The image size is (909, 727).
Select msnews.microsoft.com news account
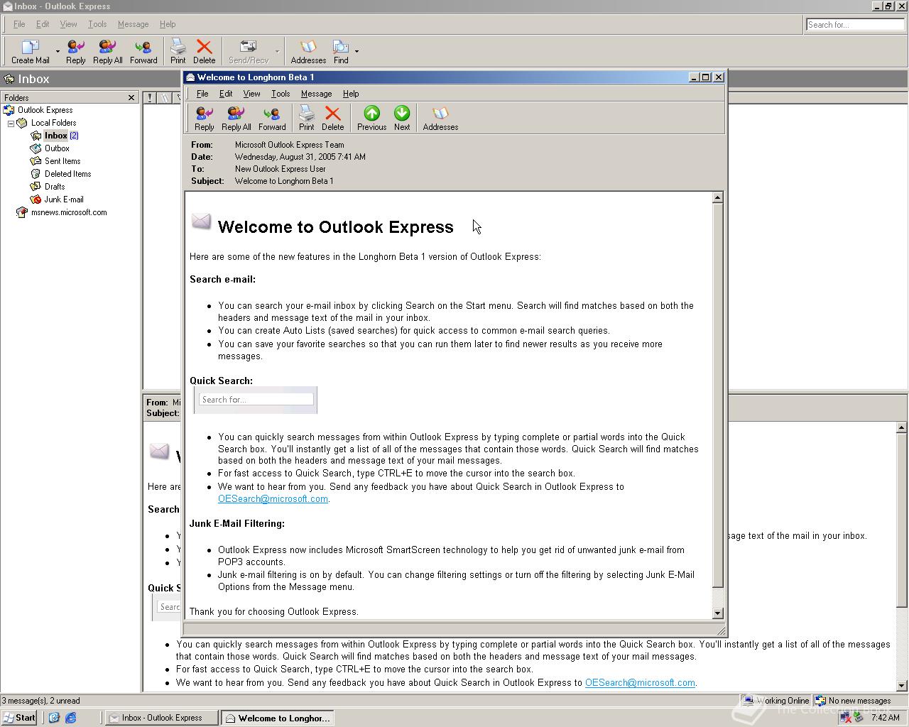click(x=69, y=212)
